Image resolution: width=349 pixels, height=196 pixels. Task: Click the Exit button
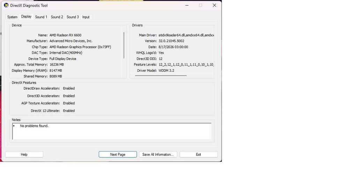pos(199,155)
